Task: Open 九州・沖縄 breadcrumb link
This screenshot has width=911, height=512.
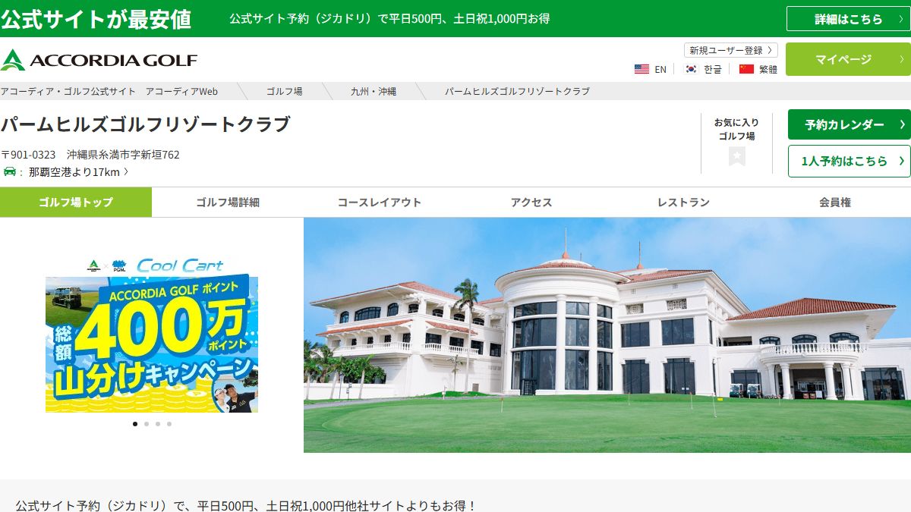Action: click(374, 91)
